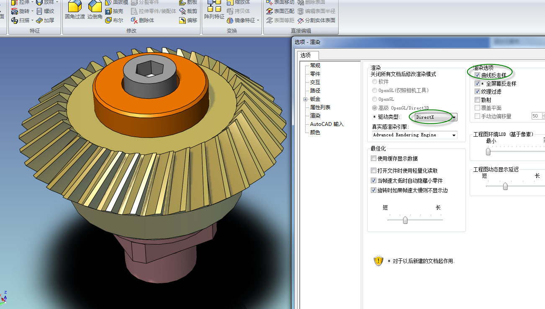The height and width of the screenshot is (309, 545).
Task: Enable the 散射 checkbox
Action: 478,100
